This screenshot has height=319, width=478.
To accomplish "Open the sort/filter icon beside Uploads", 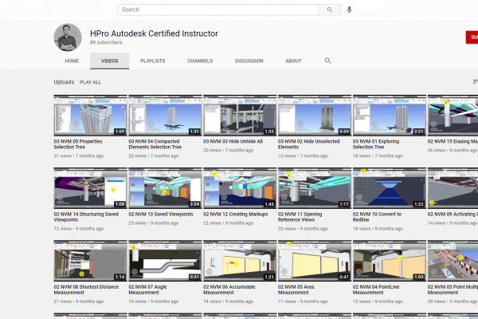I will 475,81.
